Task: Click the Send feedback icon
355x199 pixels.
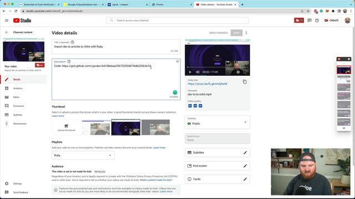Action: (7, 192)
